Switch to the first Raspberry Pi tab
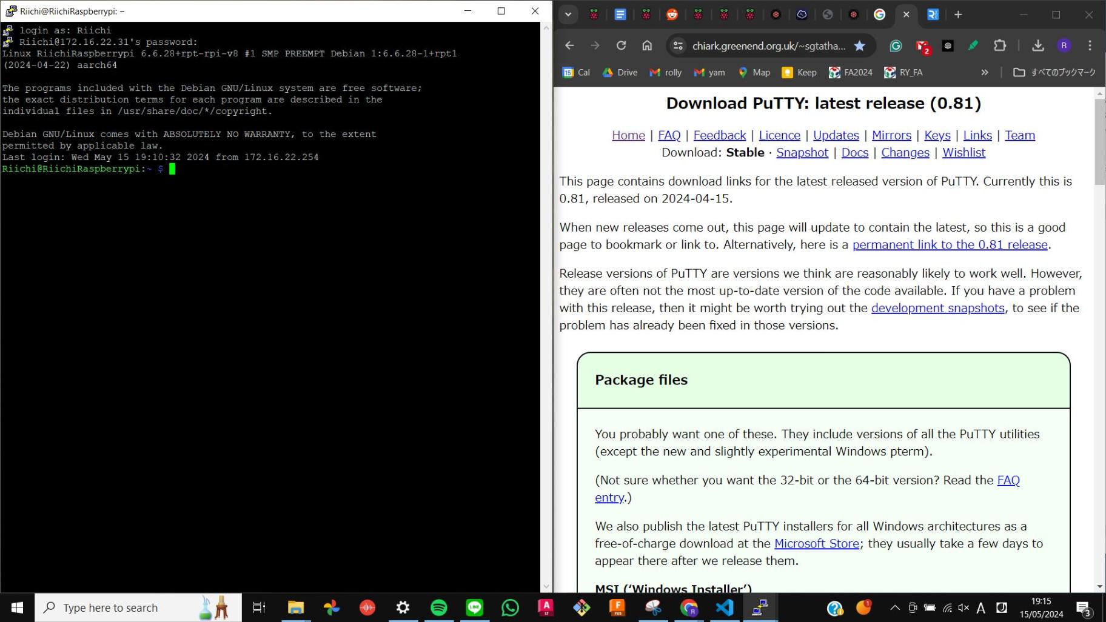The width and height of the screenshot is (1106, 622). [594, 15]
